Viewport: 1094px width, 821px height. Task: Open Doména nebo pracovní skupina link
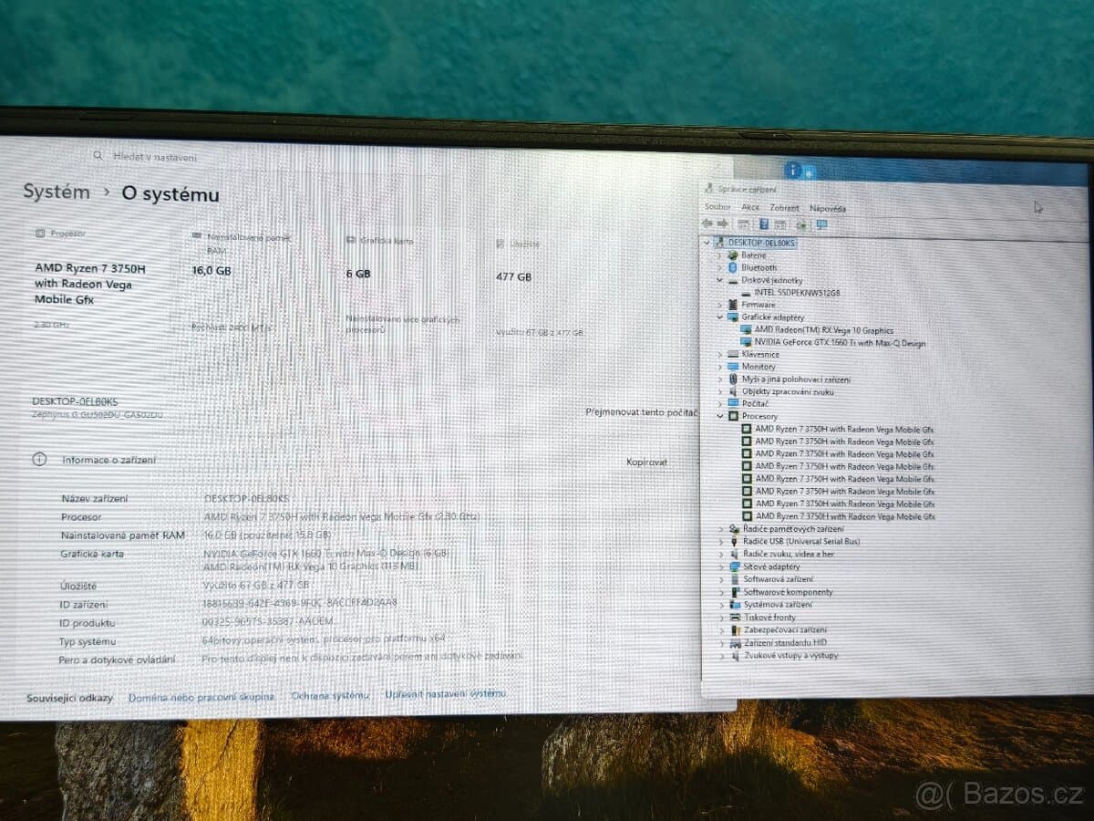pyautogui.click(x=201, y=697)
